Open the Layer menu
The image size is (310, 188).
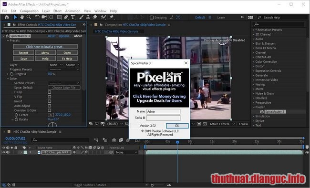46,11
